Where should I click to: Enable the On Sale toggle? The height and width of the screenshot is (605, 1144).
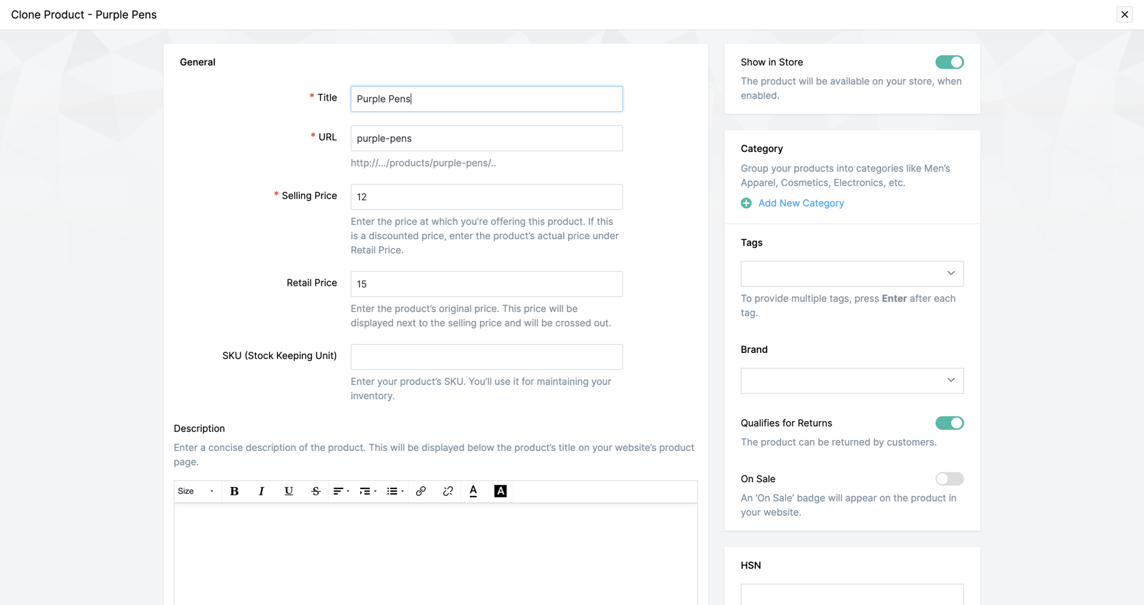tap(949, 479)
